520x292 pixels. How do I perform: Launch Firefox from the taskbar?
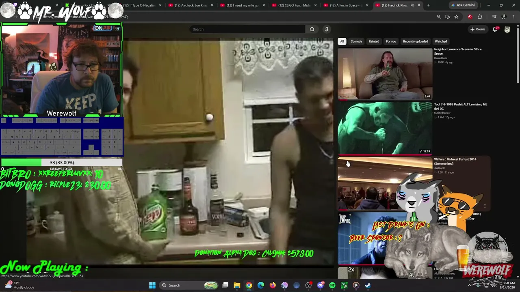[273, 285]
